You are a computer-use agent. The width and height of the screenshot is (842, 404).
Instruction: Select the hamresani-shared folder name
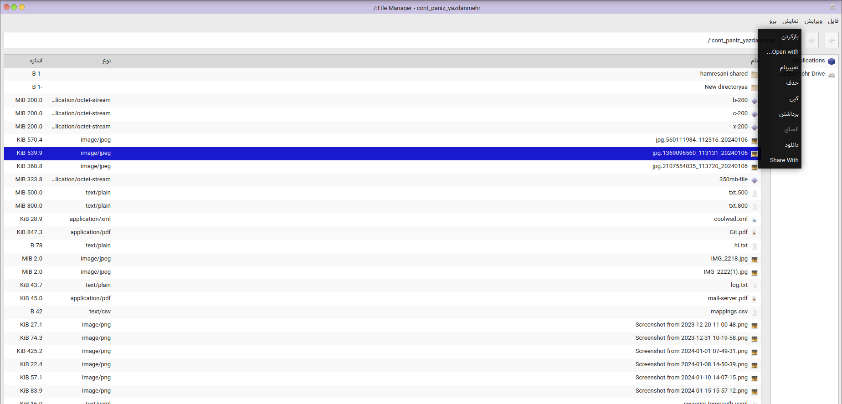(x=724, y=74)
